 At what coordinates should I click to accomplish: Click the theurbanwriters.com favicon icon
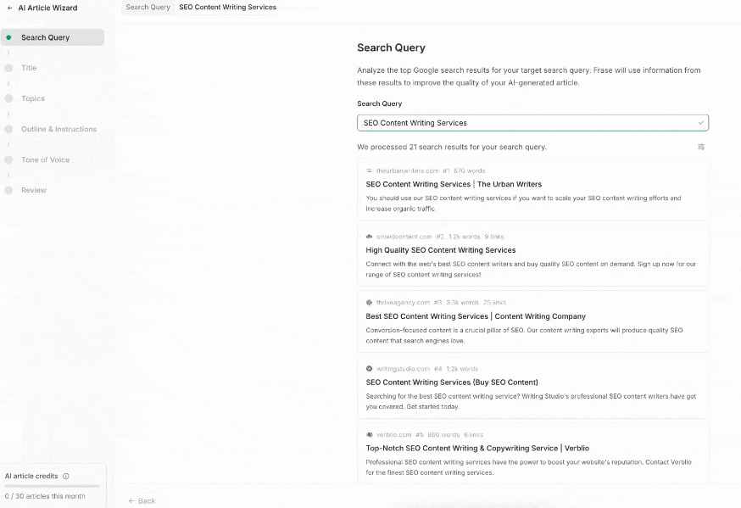[x=369, y=170]
